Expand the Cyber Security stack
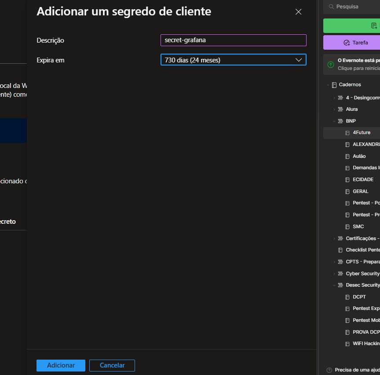The height and width of the screenshot is (375, 380). click(x=334, y=274)
